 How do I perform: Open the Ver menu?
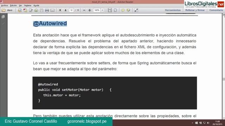click(x=20, y=6)
